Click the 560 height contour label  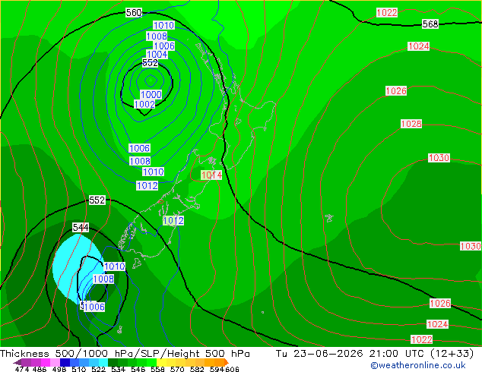pos(134,13)
